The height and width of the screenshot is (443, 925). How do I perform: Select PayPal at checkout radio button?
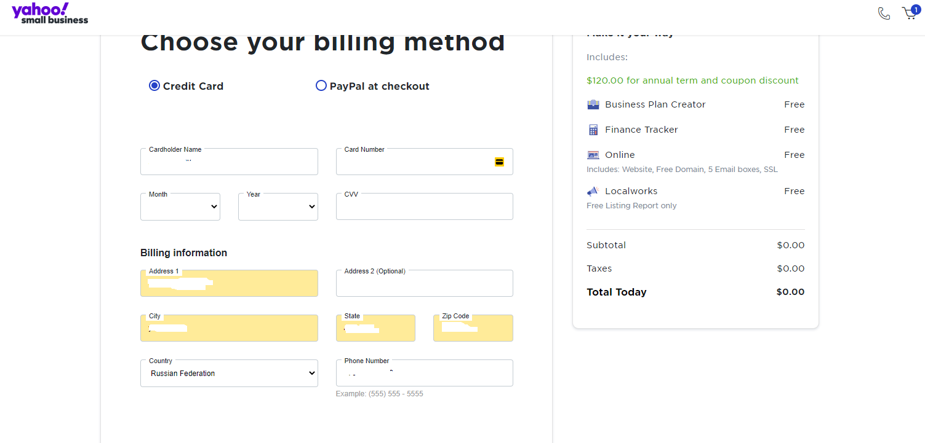(321, 85)
